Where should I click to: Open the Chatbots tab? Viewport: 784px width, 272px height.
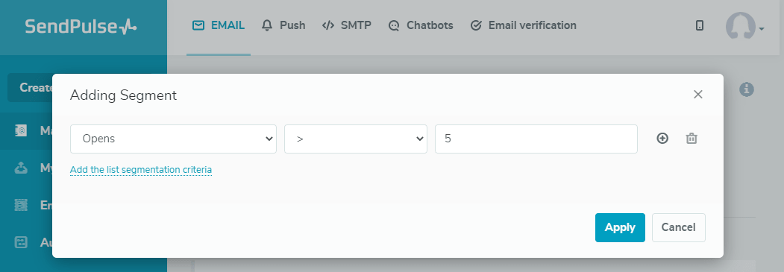pos(421,25)
